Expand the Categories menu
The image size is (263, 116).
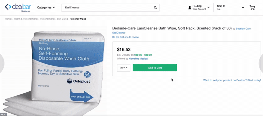pyautogui.click(x=46, y=8)
